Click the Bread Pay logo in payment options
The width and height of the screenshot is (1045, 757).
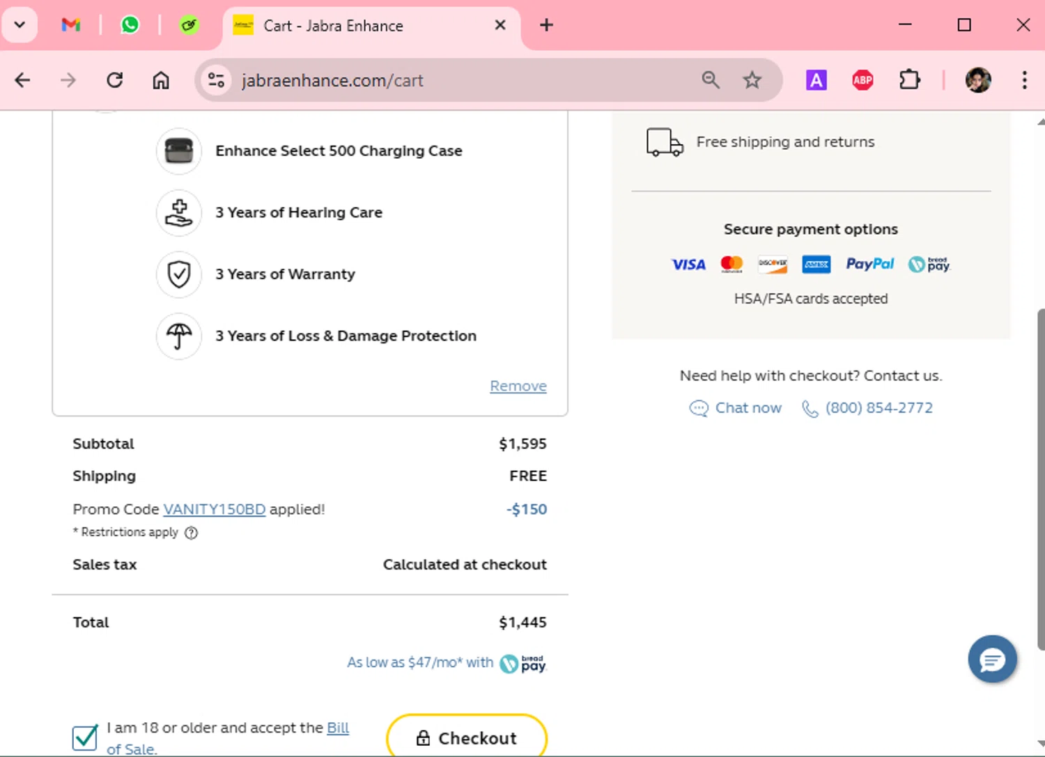(x=929, y=265)
